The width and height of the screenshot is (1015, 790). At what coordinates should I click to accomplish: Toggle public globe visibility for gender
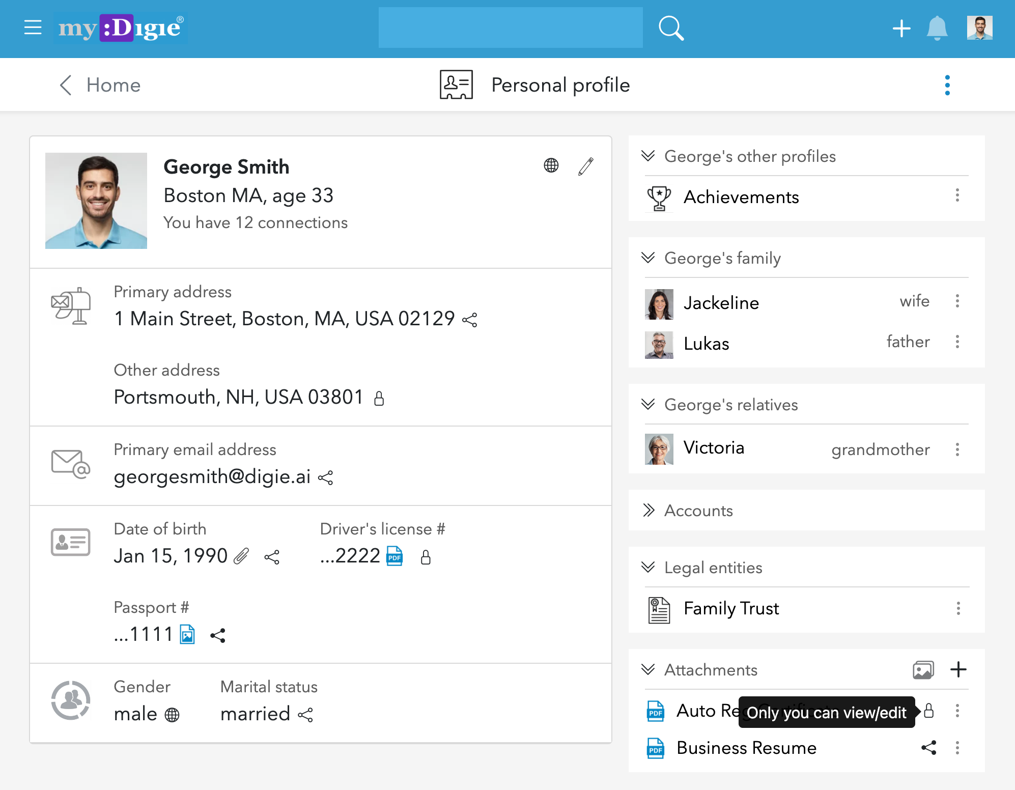172,715
